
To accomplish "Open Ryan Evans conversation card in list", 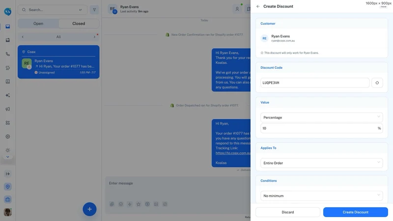I will (58, 62).
